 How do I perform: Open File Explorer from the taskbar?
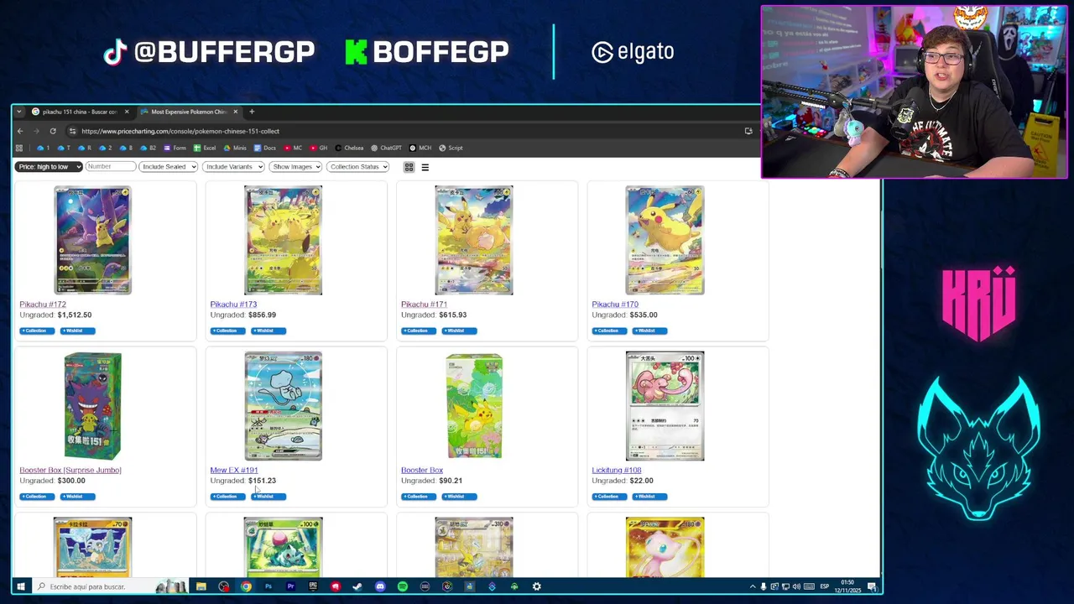[201, 586]
